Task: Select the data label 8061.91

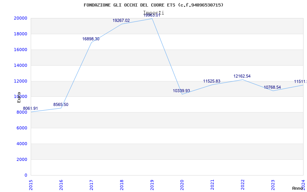Action: [30, 109]
